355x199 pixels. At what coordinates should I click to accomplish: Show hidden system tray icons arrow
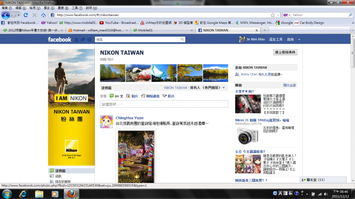click(307, 194)
